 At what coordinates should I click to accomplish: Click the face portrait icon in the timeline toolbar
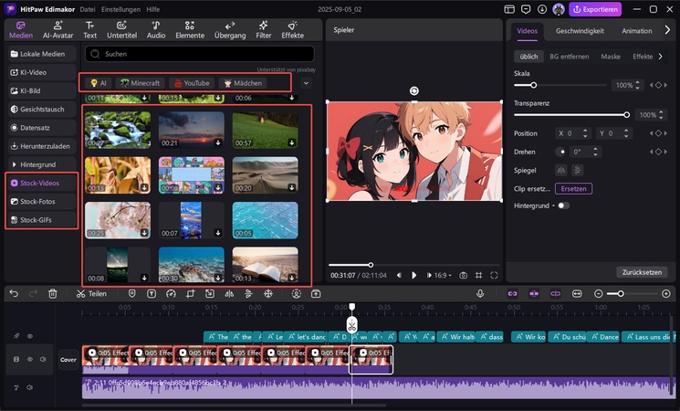click(x=297, y=294)
